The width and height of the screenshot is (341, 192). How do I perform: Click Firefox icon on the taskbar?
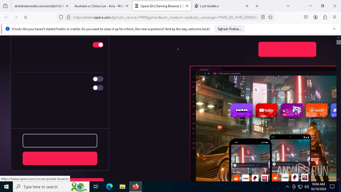(136, 187)
